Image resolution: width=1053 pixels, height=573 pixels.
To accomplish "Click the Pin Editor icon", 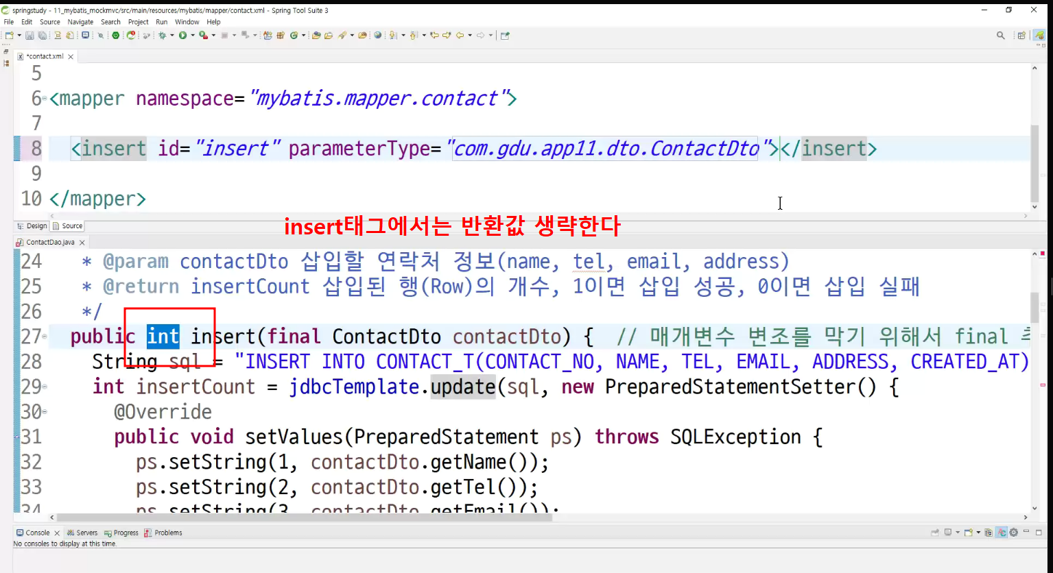I will [506, 36].
